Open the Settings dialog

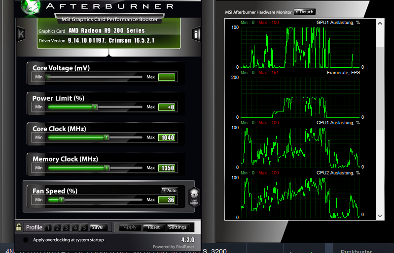(178, 227)
